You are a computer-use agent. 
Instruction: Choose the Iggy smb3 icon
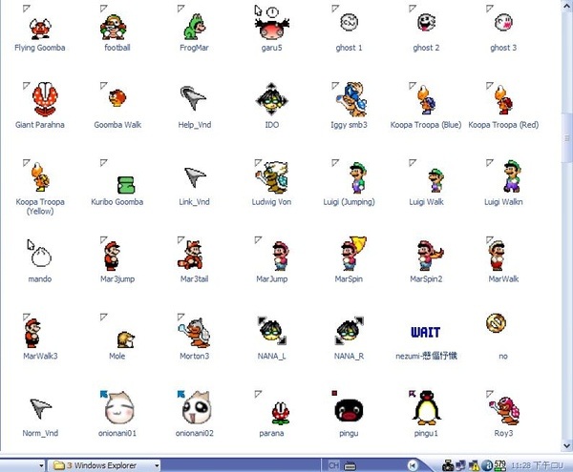(x=351, y=99)
